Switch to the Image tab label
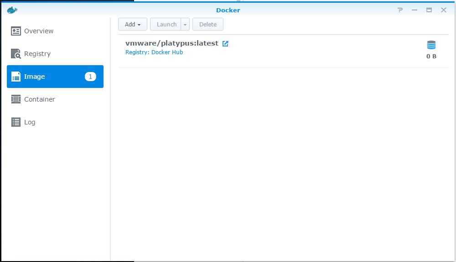This screenshot has width=456, height=262. tap(35, 77)
